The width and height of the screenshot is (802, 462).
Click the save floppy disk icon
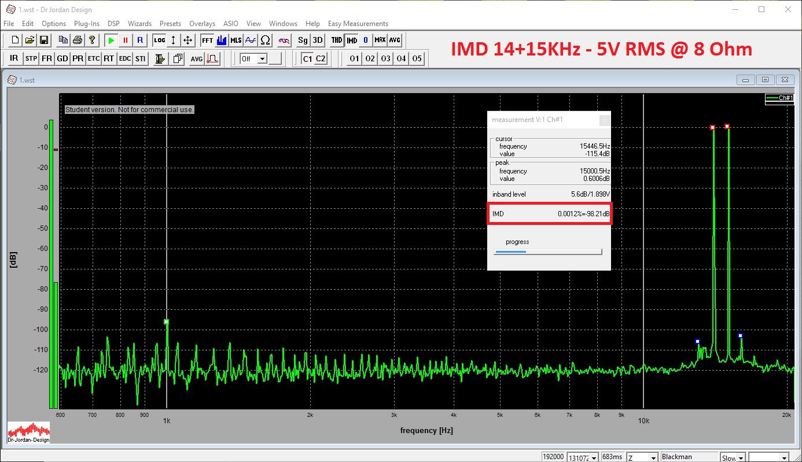tap(44, 40)
